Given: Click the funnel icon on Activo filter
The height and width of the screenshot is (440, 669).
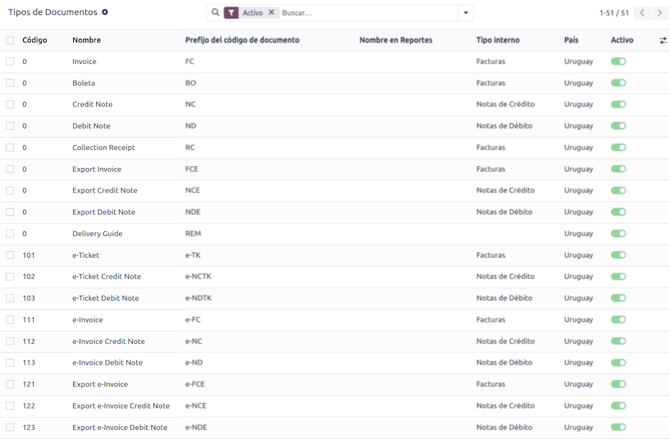Looking at the screenshot, I should click(x=231, y=13).
